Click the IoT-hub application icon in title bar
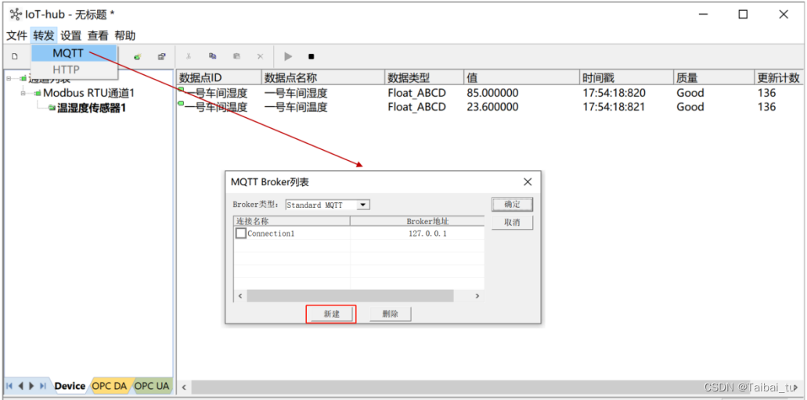This screenshot has height=400, width=807. [x=16, y=14]
